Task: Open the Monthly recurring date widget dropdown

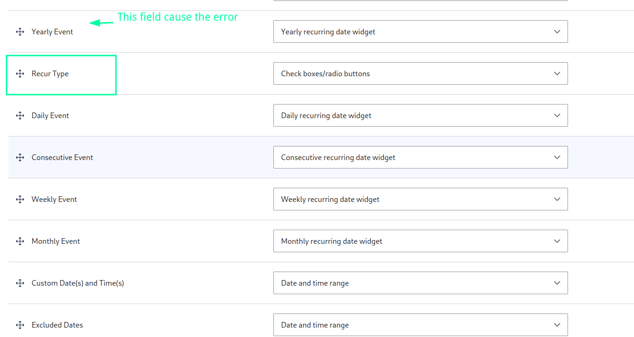Action: [420, 241]
